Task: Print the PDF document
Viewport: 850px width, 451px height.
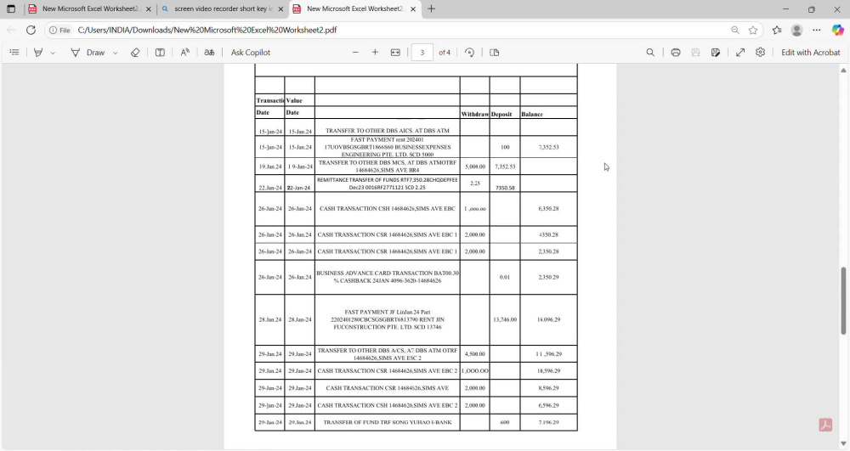Action: [676, 53]
